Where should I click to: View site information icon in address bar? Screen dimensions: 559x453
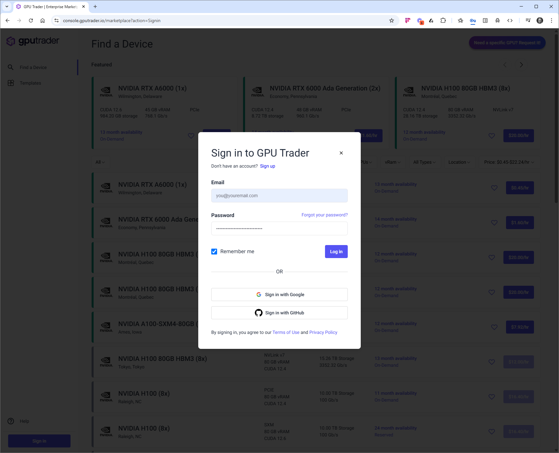pos(57,21)
